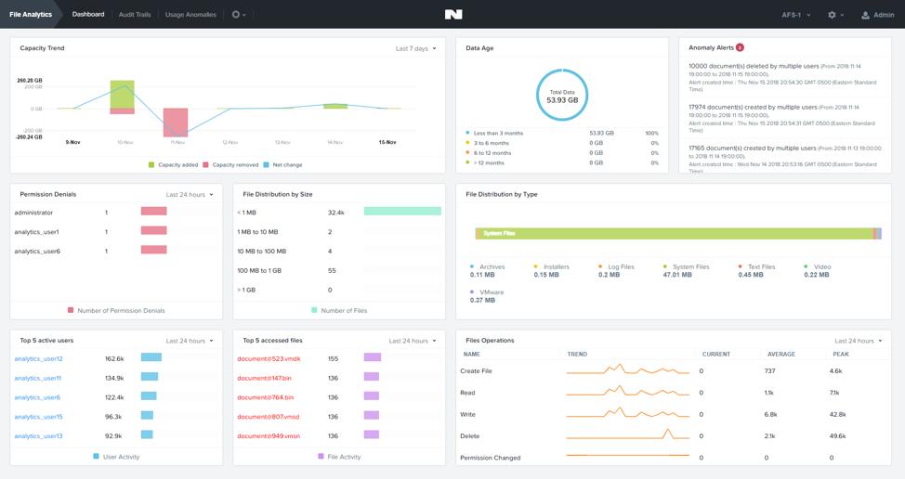Toggle Net change legend swatch
The height and width of the screenshot is (479, 905).
(x=266, y=165)
